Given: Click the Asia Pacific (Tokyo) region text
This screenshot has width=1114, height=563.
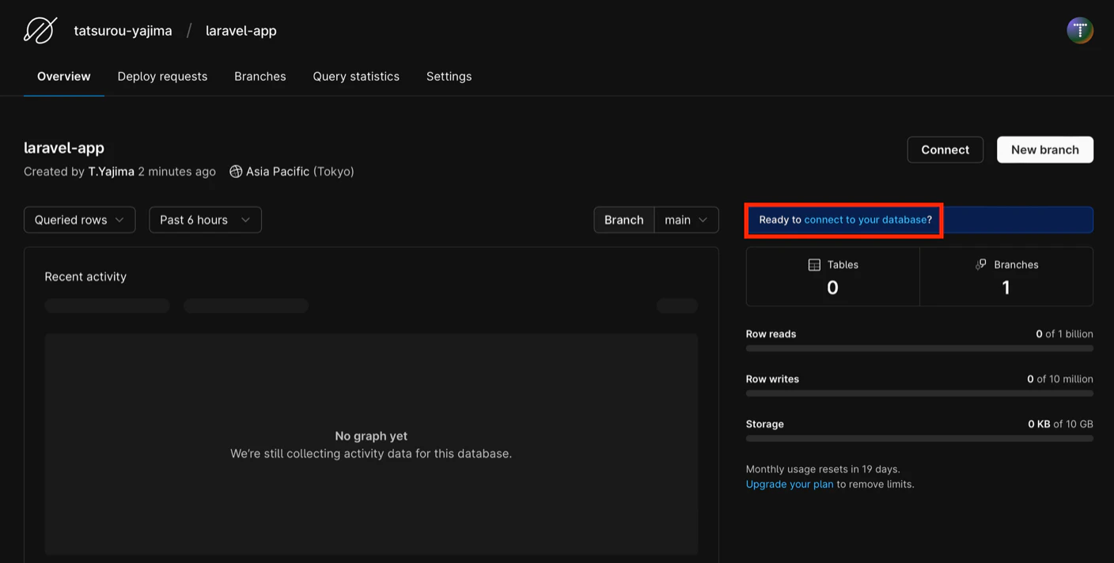Looking at the screenshot, I should coord(300,172).
